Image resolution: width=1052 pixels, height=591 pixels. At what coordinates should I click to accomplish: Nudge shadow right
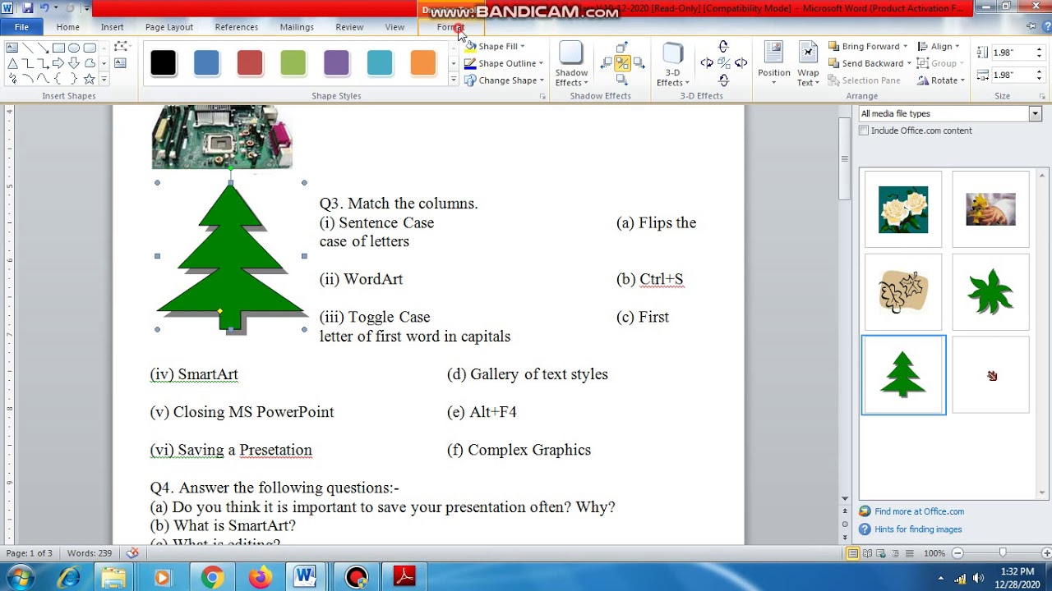639,63
